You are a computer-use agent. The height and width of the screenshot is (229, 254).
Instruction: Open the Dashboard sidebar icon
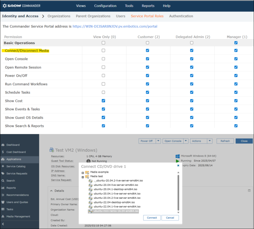point(3,145)
